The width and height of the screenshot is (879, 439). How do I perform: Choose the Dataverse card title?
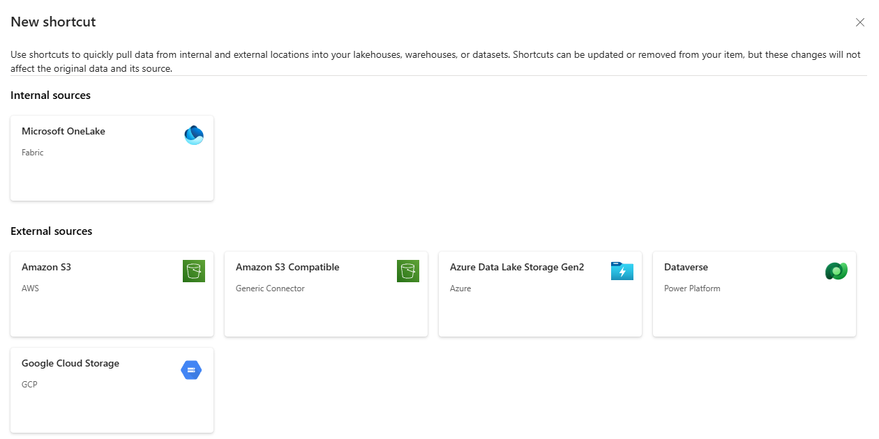click(686, 267)
